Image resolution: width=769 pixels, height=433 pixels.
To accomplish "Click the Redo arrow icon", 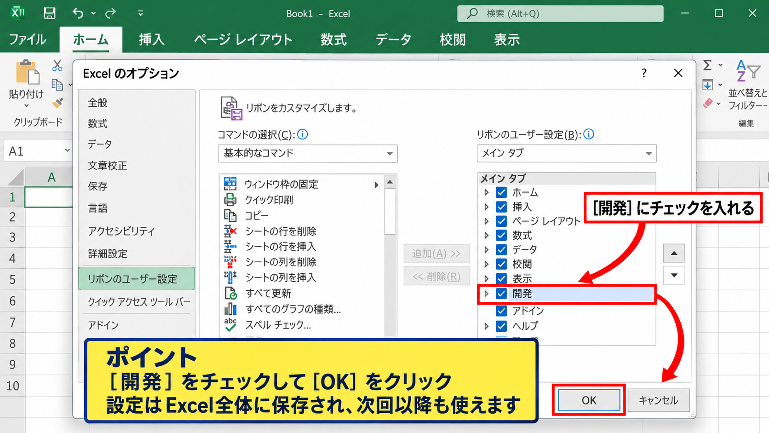I will (110, 13).
